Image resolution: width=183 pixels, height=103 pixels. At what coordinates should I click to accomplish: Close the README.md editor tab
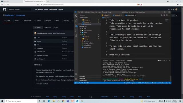coord(136,15)
